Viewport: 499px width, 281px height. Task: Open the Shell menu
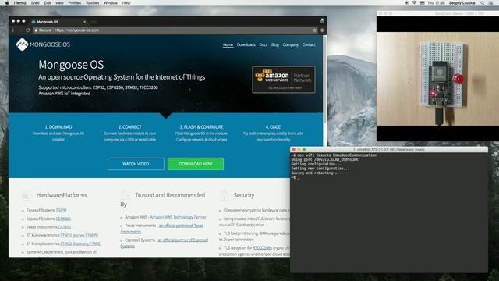[x=35, y=3]
